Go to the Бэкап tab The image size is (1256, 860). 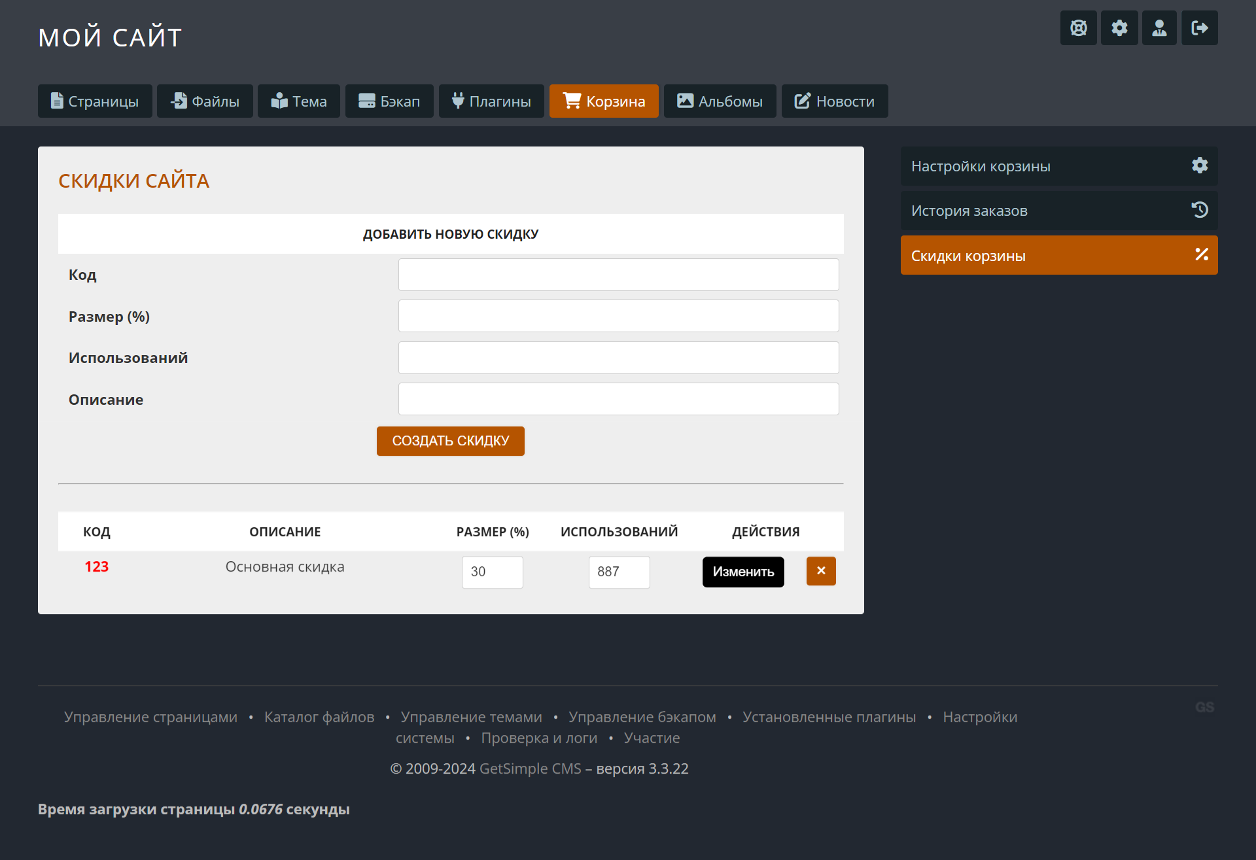389,101
